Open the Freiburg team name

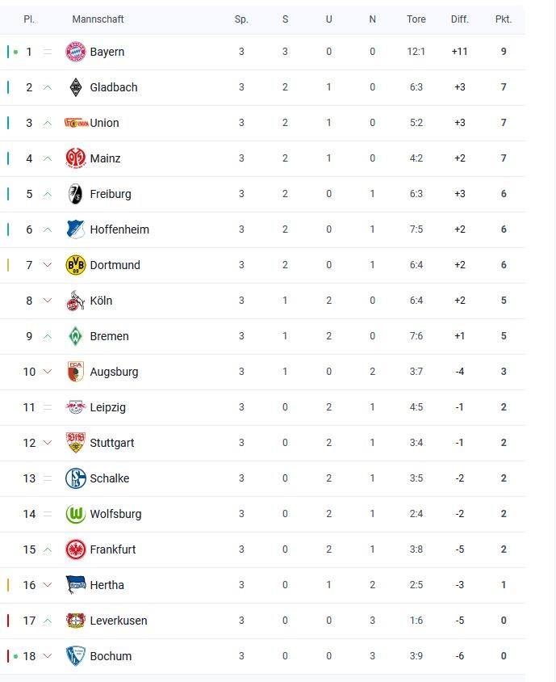tap(111, 194)
